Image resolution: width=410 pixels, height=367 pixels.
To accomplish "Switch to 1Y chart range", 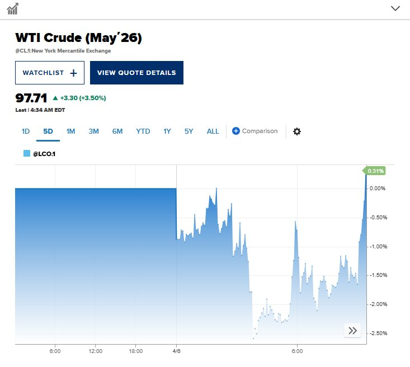I will click(x=167, y=131).
